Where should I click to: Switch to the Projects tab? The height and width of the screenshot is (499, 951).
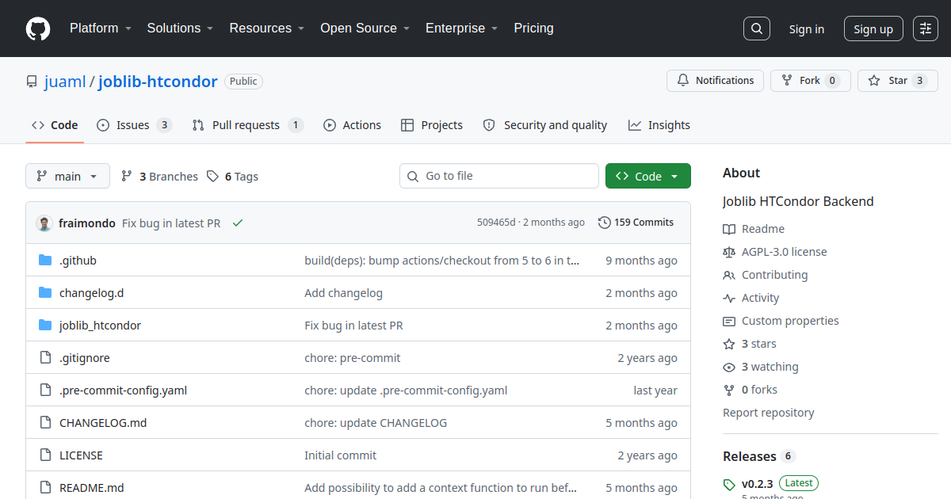click(432, 125)
